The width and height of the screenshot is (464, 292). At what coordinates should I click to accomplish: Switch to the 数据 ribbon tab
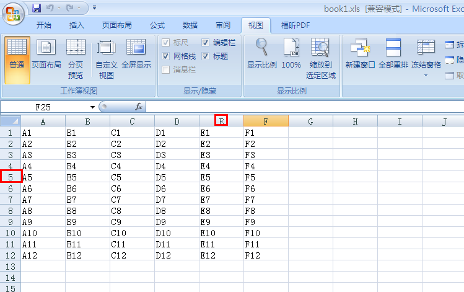190,25
